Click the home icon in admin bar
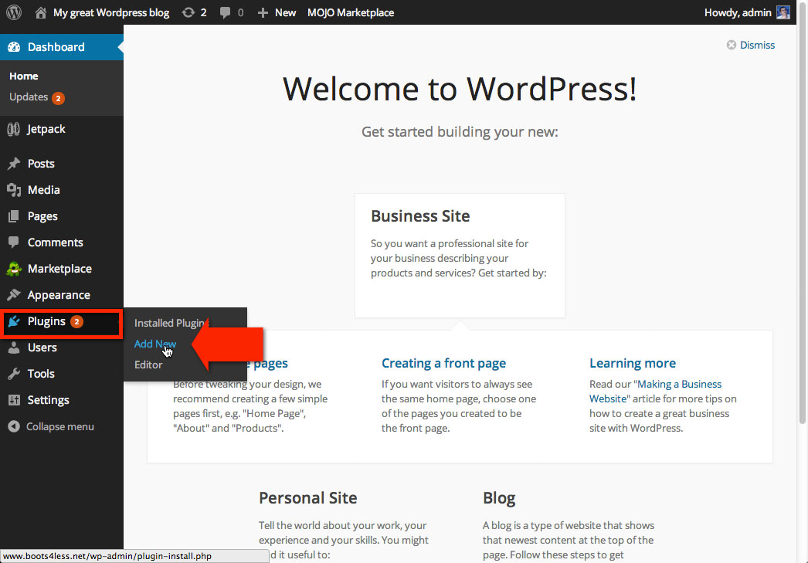Image resolution: width=808 pixels, height=563 pixels. (41, 12)
